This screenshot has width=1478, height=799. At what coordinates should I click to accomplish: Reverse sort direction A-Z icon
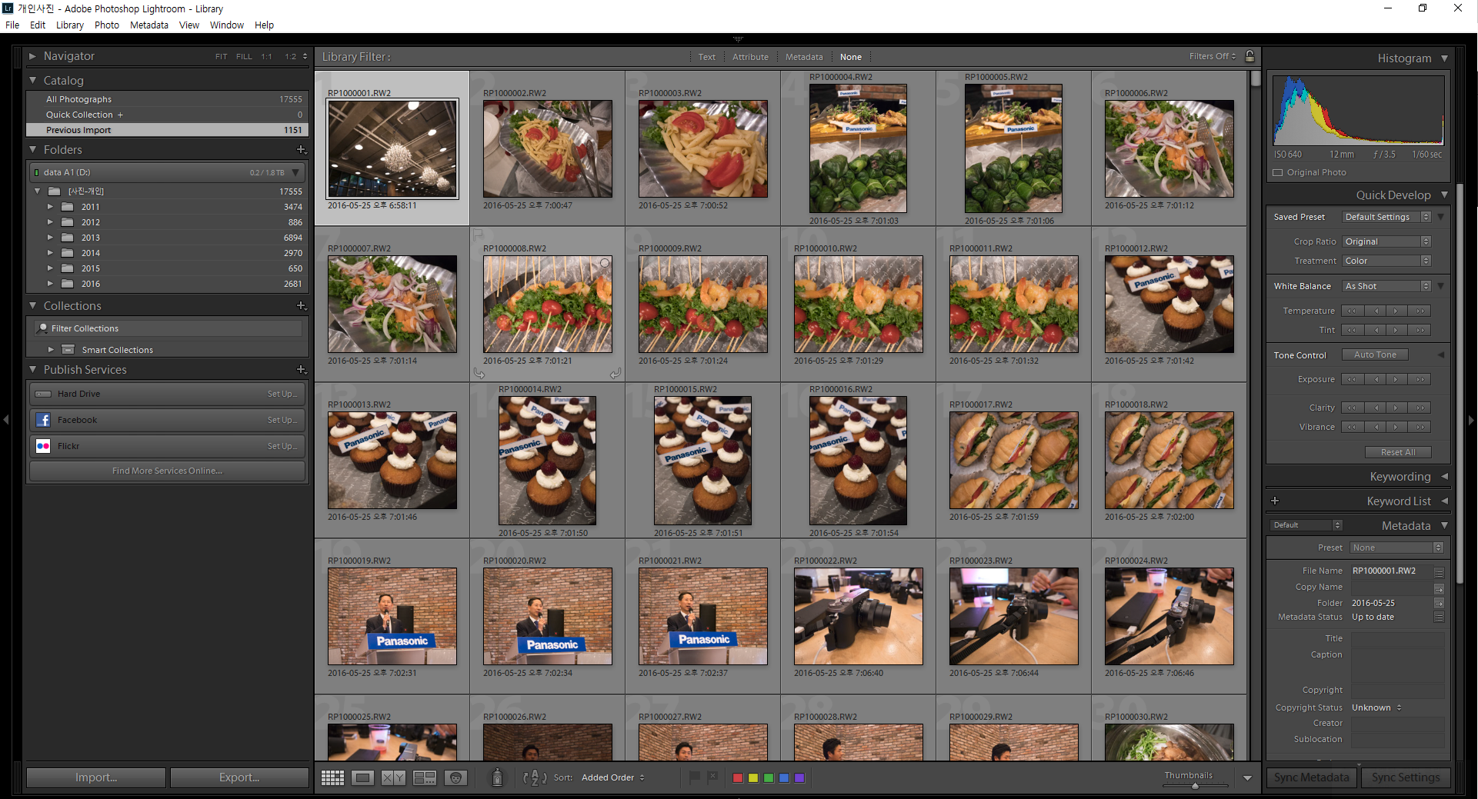point(535,777)
